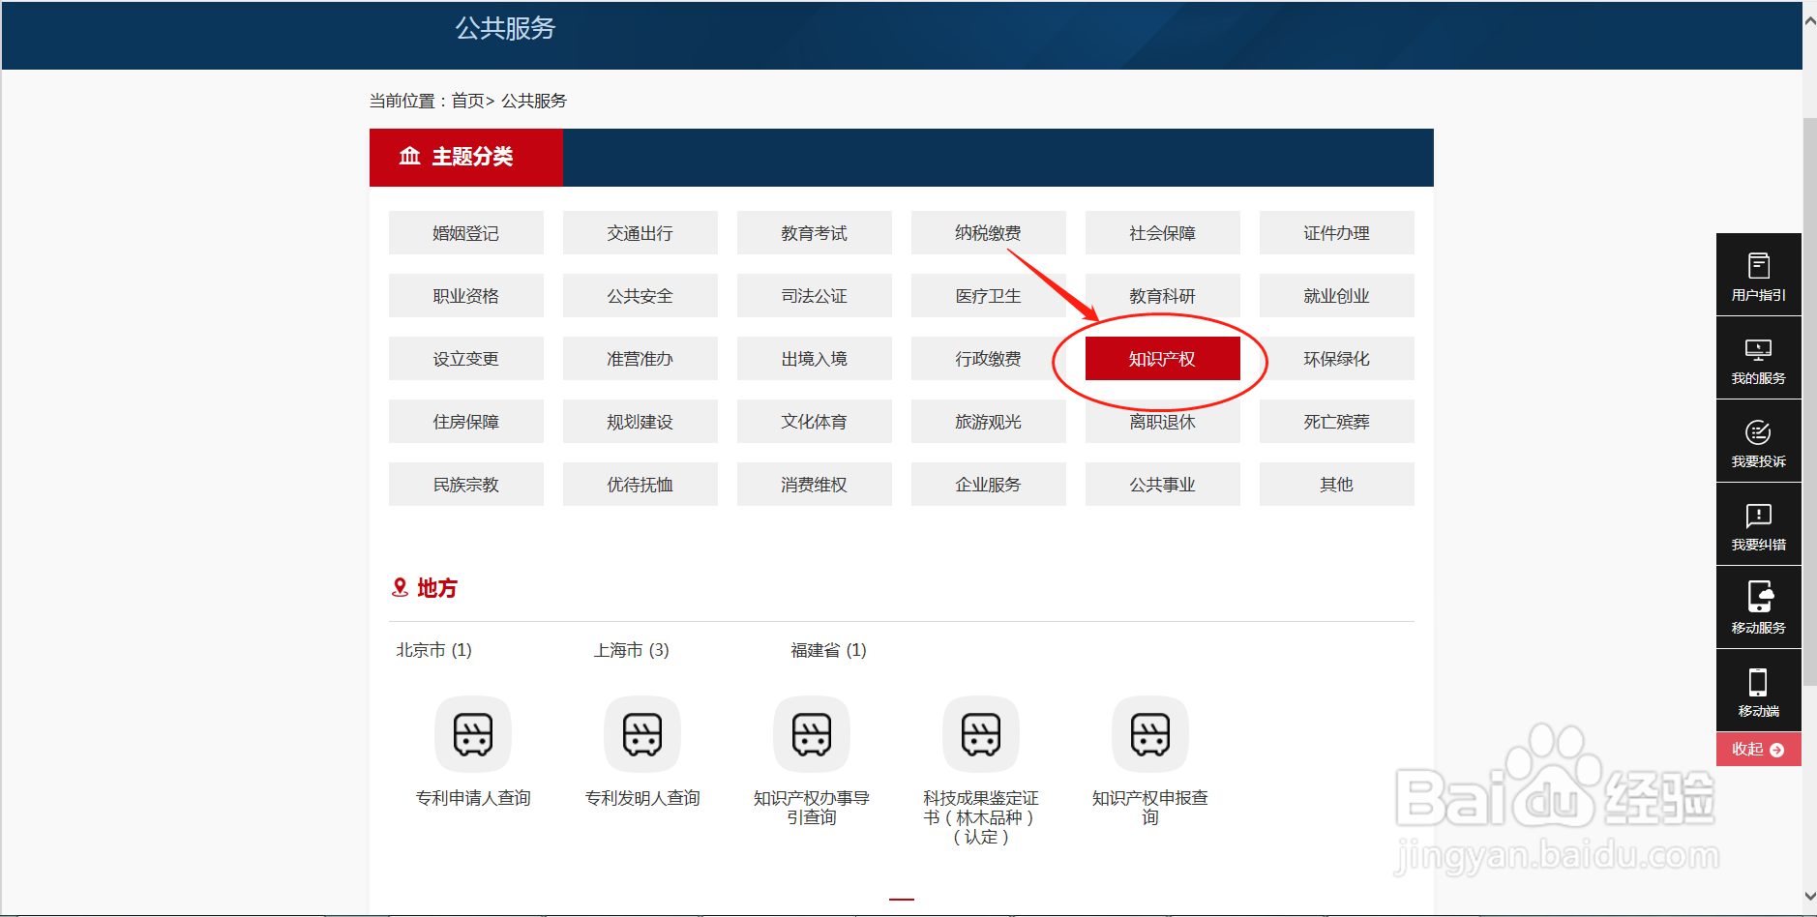This screenshot has width=1817, height=917.
Task: Open the 专利申请人查询 service icon
Action: 473,735
